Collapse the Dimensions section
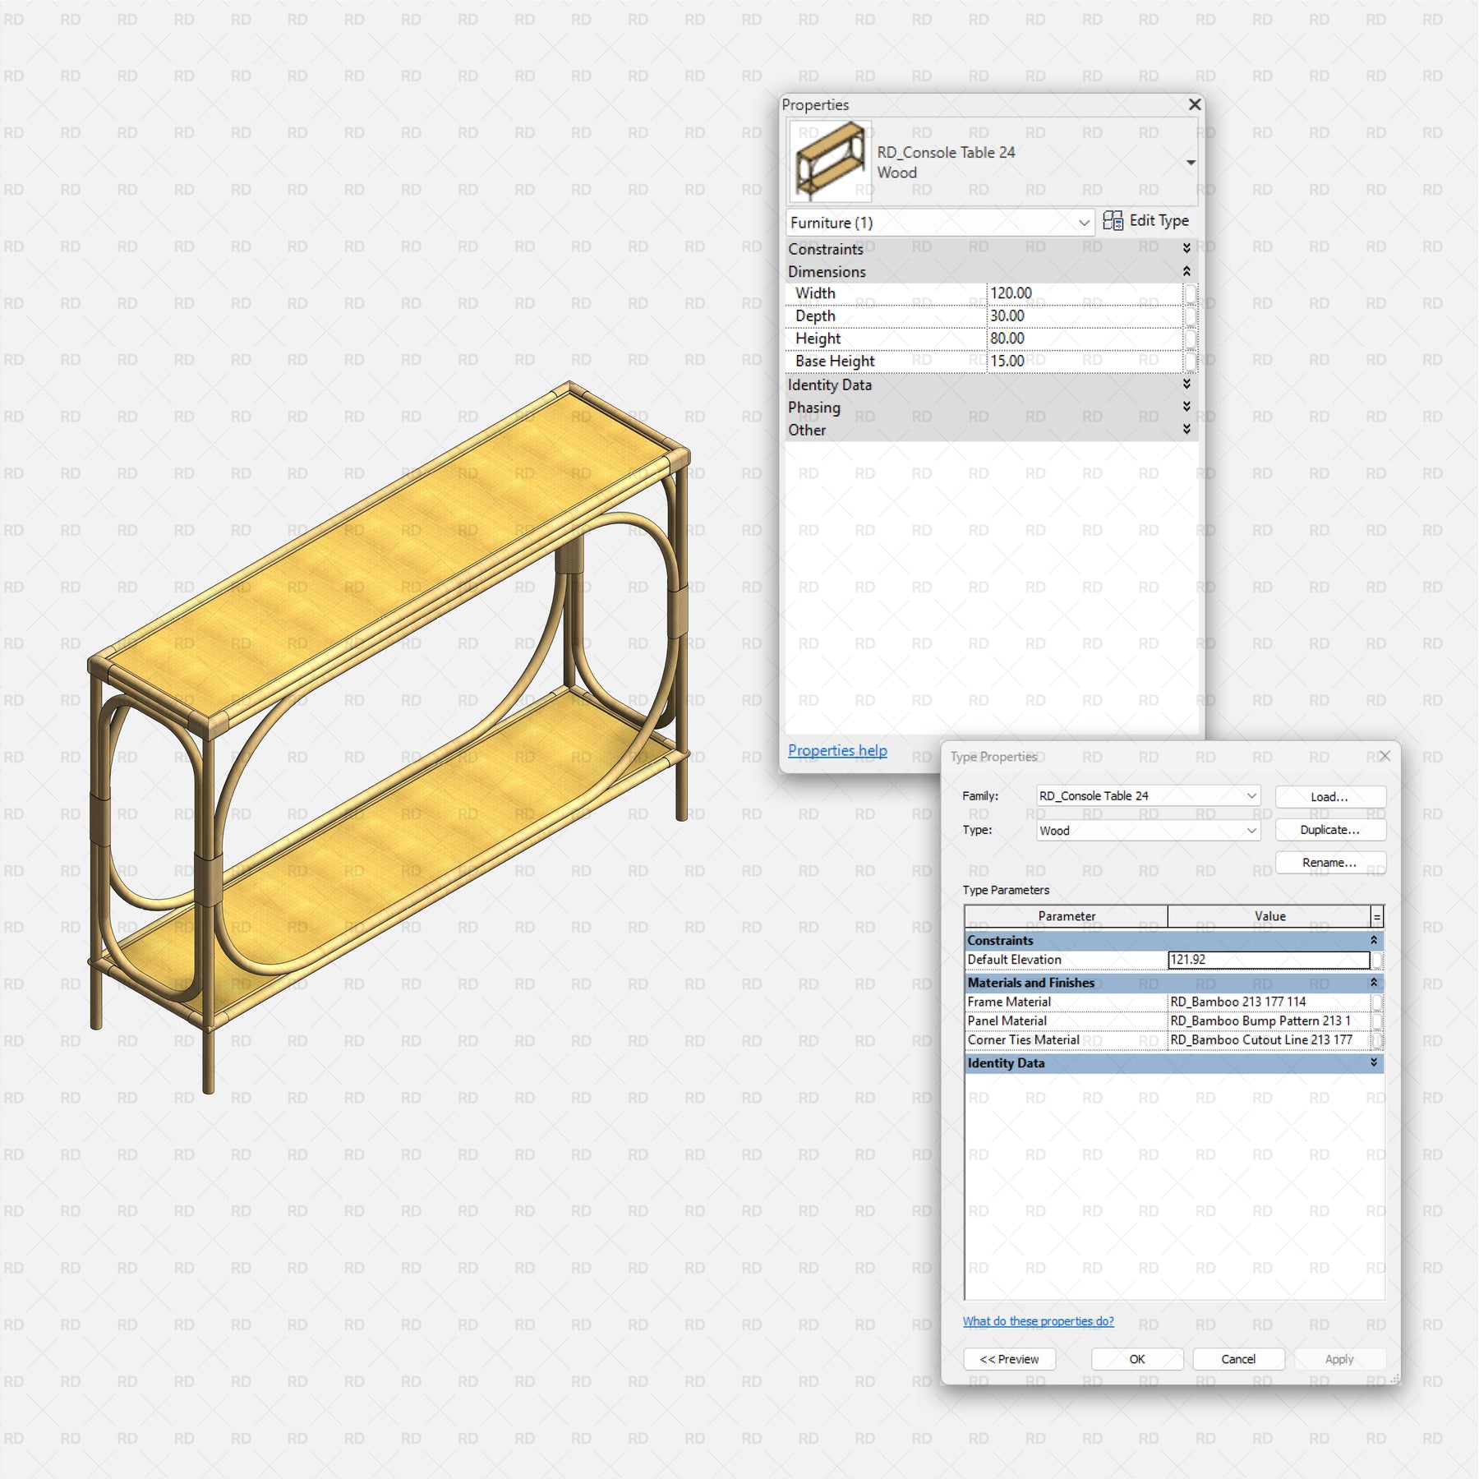 1186,271
